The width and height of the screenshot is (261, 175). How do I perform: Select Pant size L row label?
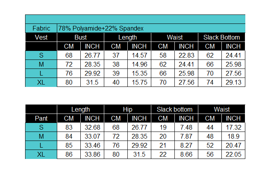coord(41,145)
